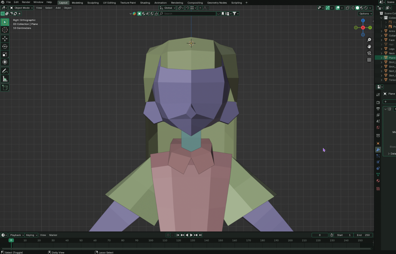Switch to wireframe viewport shading

[x=353, y=8]
